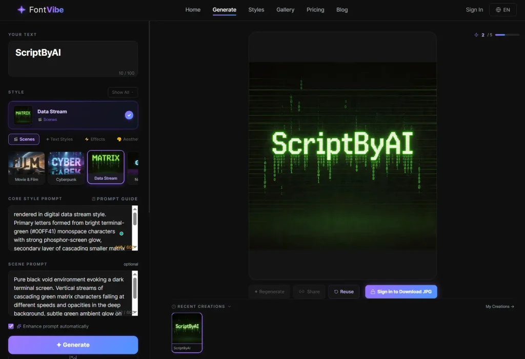Viewport: 525px width, 359px height.
Task: Switch to the Gallery tab
Action: 285,10
